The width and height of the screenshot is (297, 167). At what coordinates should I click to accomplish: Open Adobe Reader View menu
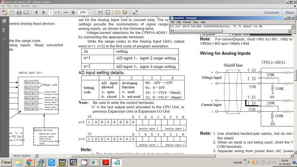[16, 6]
